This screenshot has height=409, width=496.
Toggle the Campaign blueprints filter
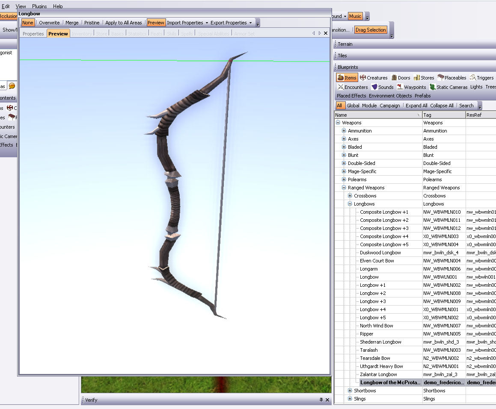(390, 106)
